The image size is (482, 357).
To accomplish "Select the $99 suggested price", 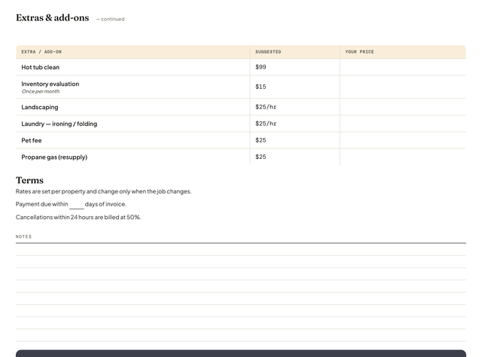I will coord(261,67).
